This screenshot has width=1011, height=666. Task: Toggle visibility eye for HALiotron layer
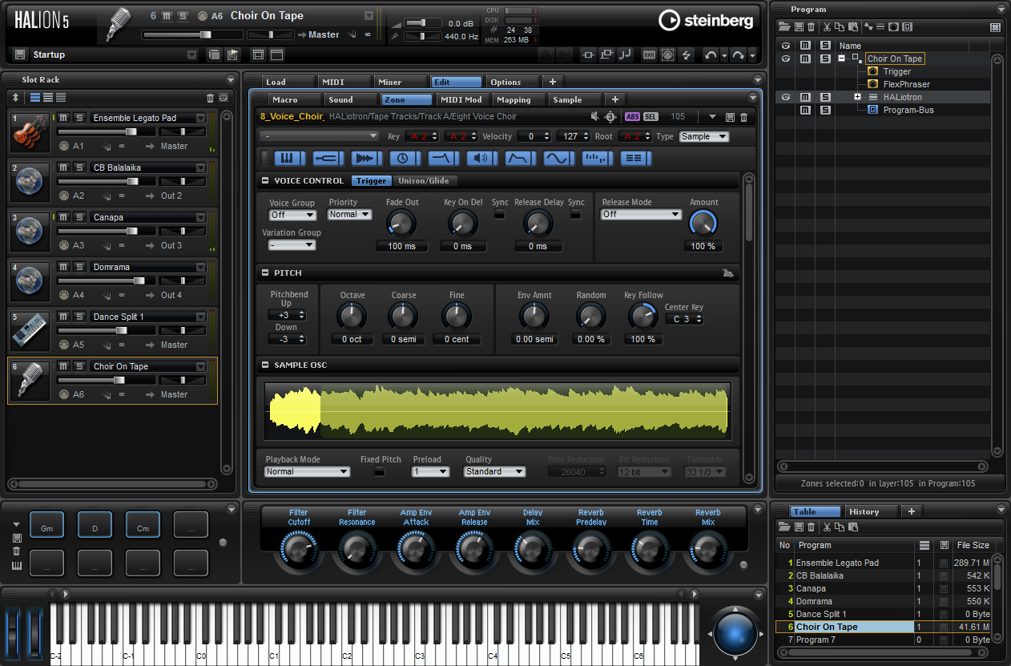pyautogui.click(x=786, y=97)
